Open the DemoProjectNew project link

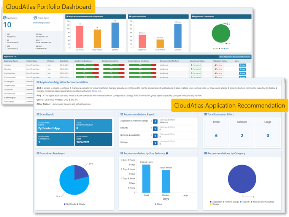click(41, 23)
